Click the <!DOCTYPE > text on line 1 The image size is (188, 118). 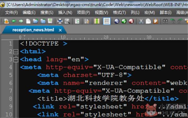44,44
